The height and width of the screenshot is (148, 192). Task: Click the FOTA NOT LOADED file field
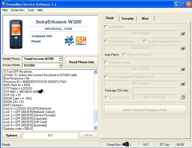pyautogui.click(x=141, y=33)
